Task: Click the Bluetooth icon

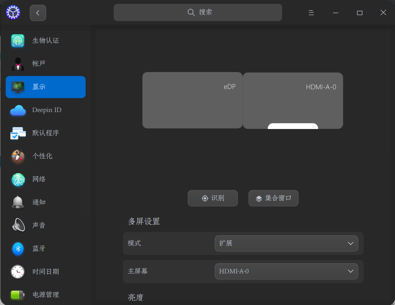Action: 18,249
